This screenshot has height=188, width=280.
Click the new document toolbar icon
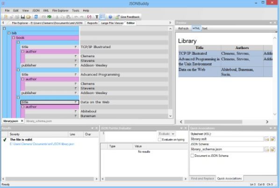coord(6,17)
